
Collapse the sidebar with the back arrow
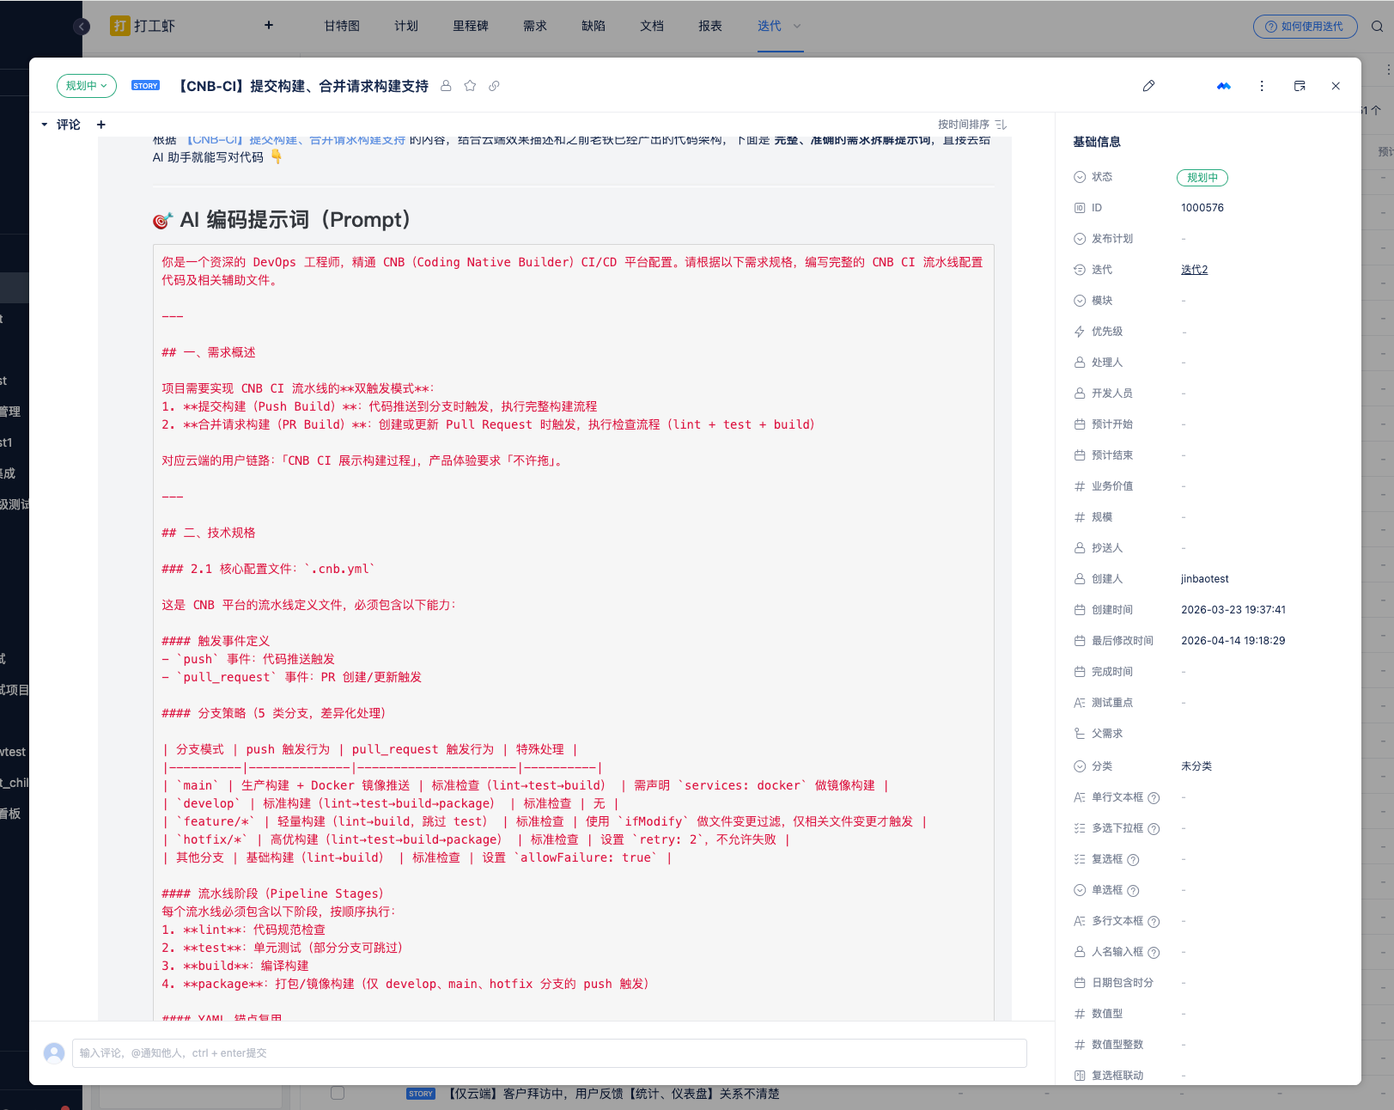pos(82,27)
